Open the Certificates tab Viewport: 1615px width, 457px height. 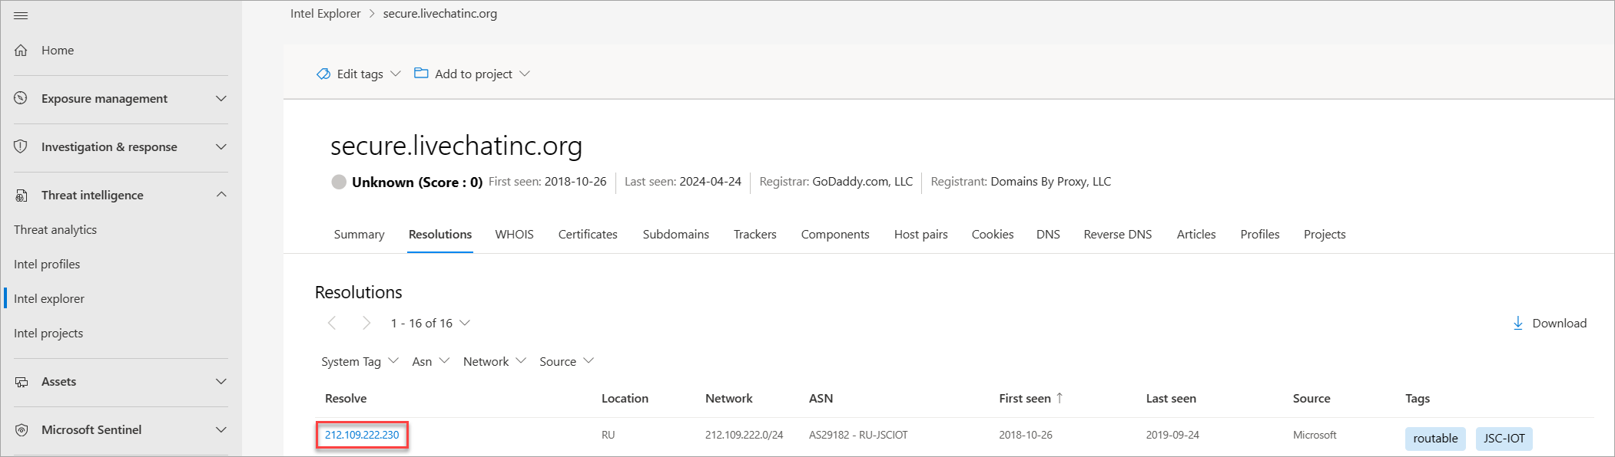pos(588,235)
